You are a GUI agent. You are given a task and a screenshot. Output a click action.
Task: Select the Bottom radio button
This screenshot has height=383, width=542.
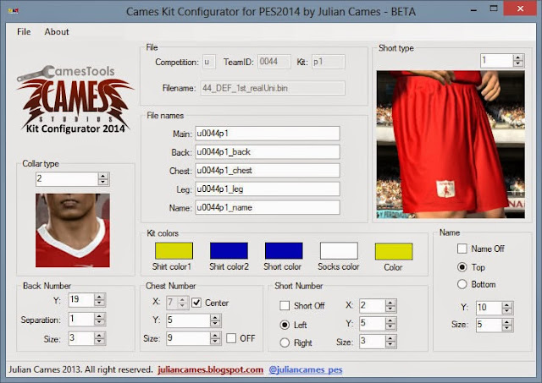pos(462,284)
